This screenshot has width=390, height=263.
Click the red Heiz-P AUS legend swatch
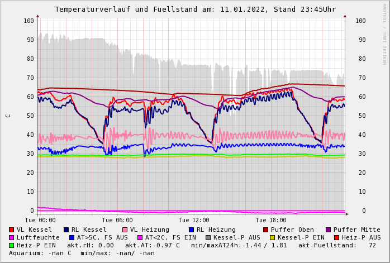pyautogui.click(x=336, y=237)
